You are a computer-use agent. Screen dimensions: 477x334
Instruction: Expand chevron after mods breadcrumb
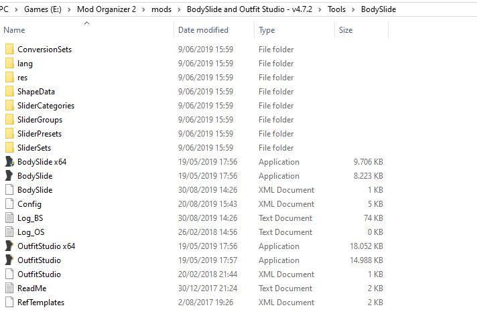(x=179, y=10)
